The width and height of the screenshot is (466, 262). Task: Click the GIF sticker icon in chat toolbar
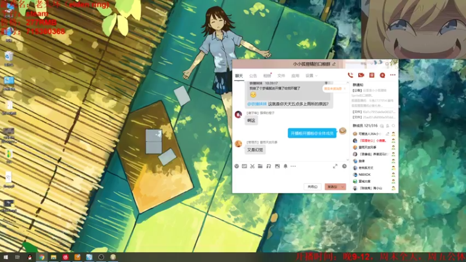pyautogui.click(x=244, y=166)
